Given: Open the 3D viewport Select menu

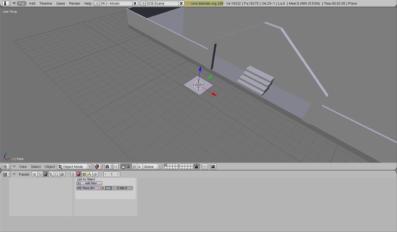Looking at the screenshot, I should 36,167.
